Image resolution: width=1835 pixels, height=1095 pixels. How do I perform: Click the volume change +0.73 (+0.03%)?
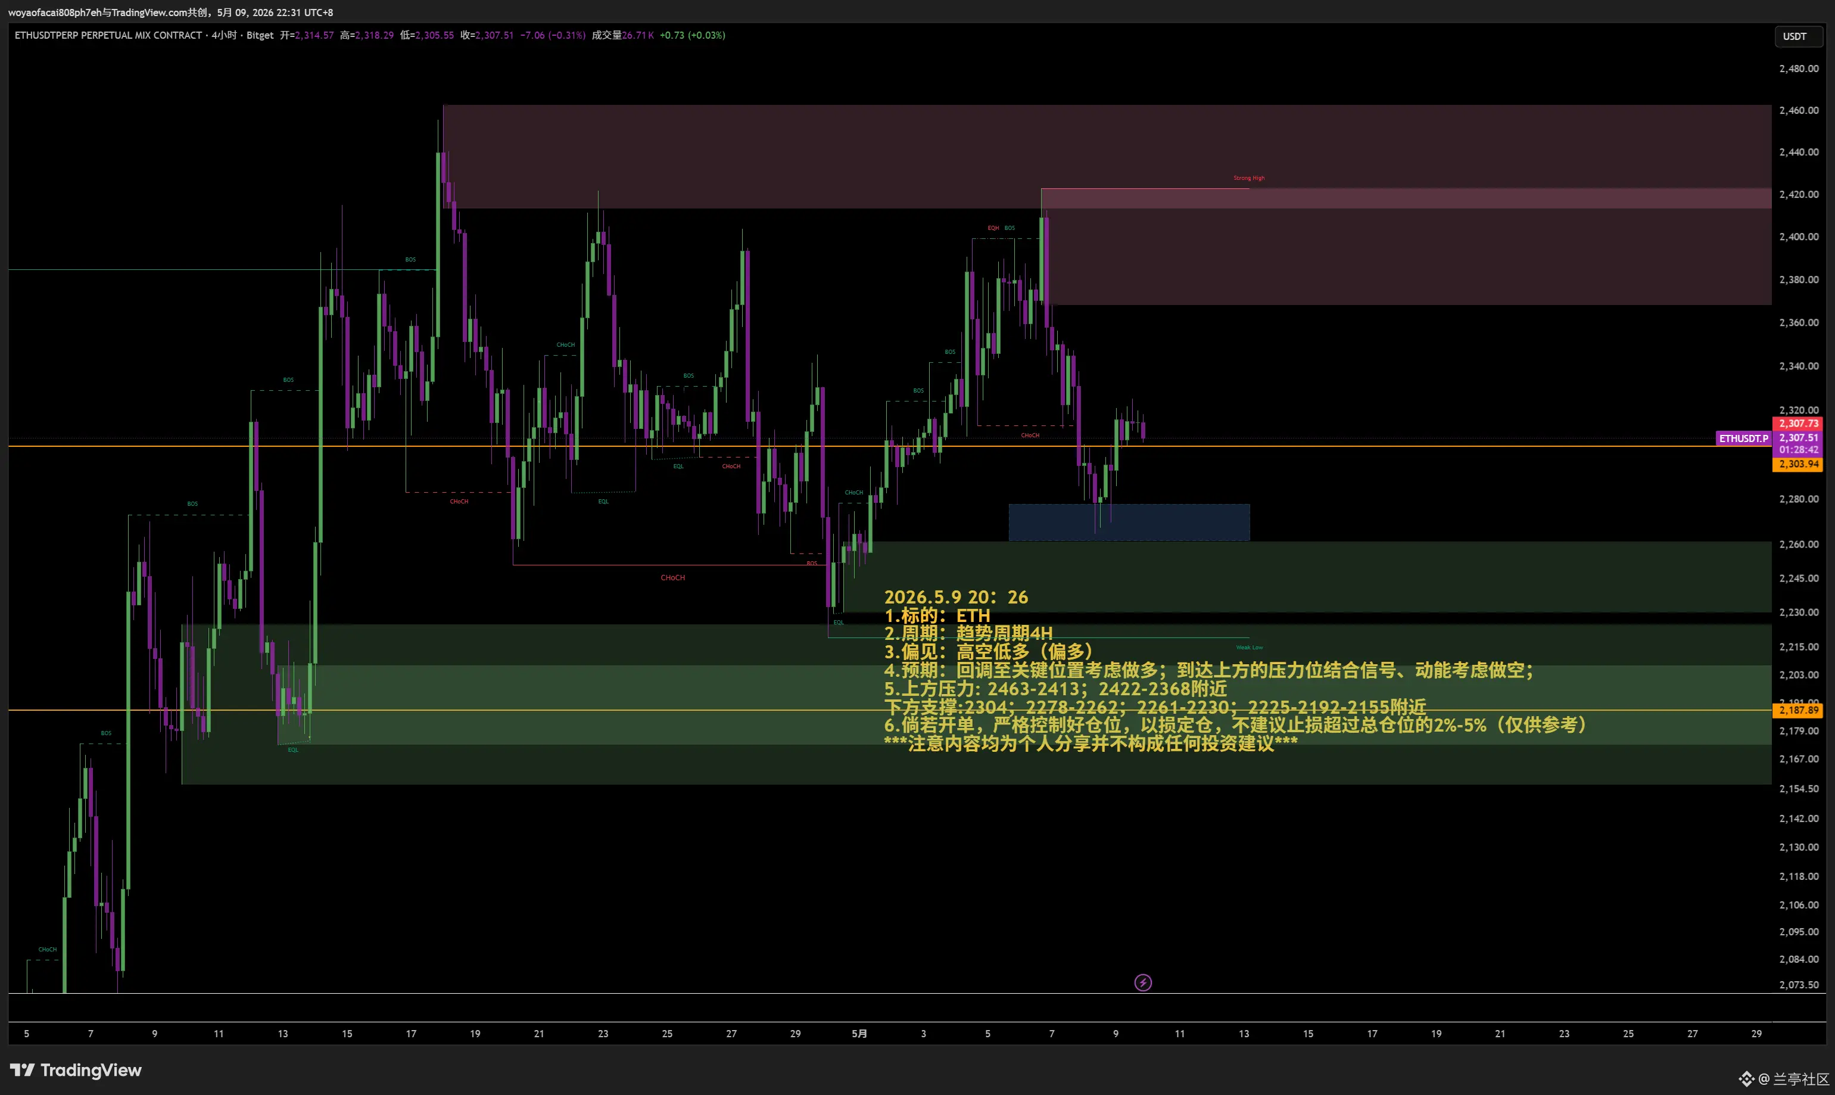[x=693, y=35]
